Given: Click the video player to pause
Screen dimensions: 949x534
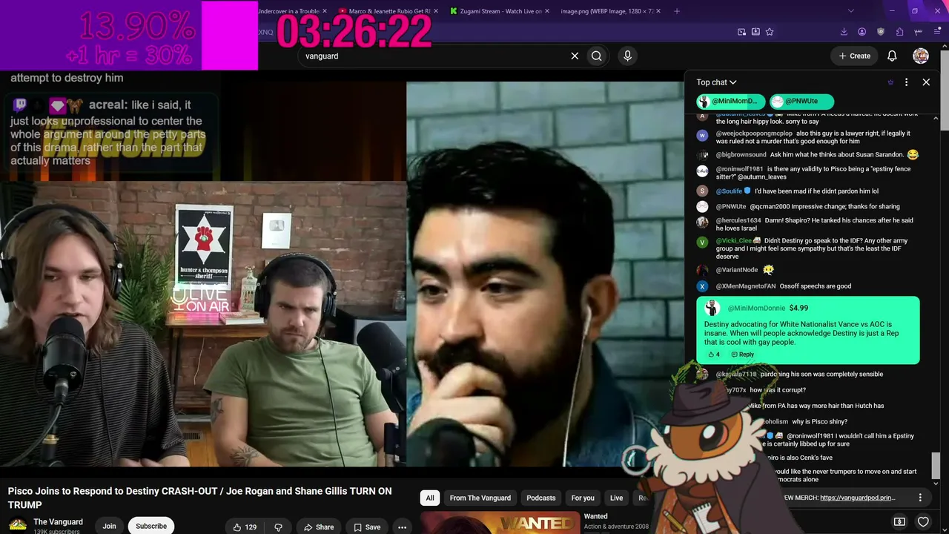Looking at the screenshot, I should (x=341, y=274).
